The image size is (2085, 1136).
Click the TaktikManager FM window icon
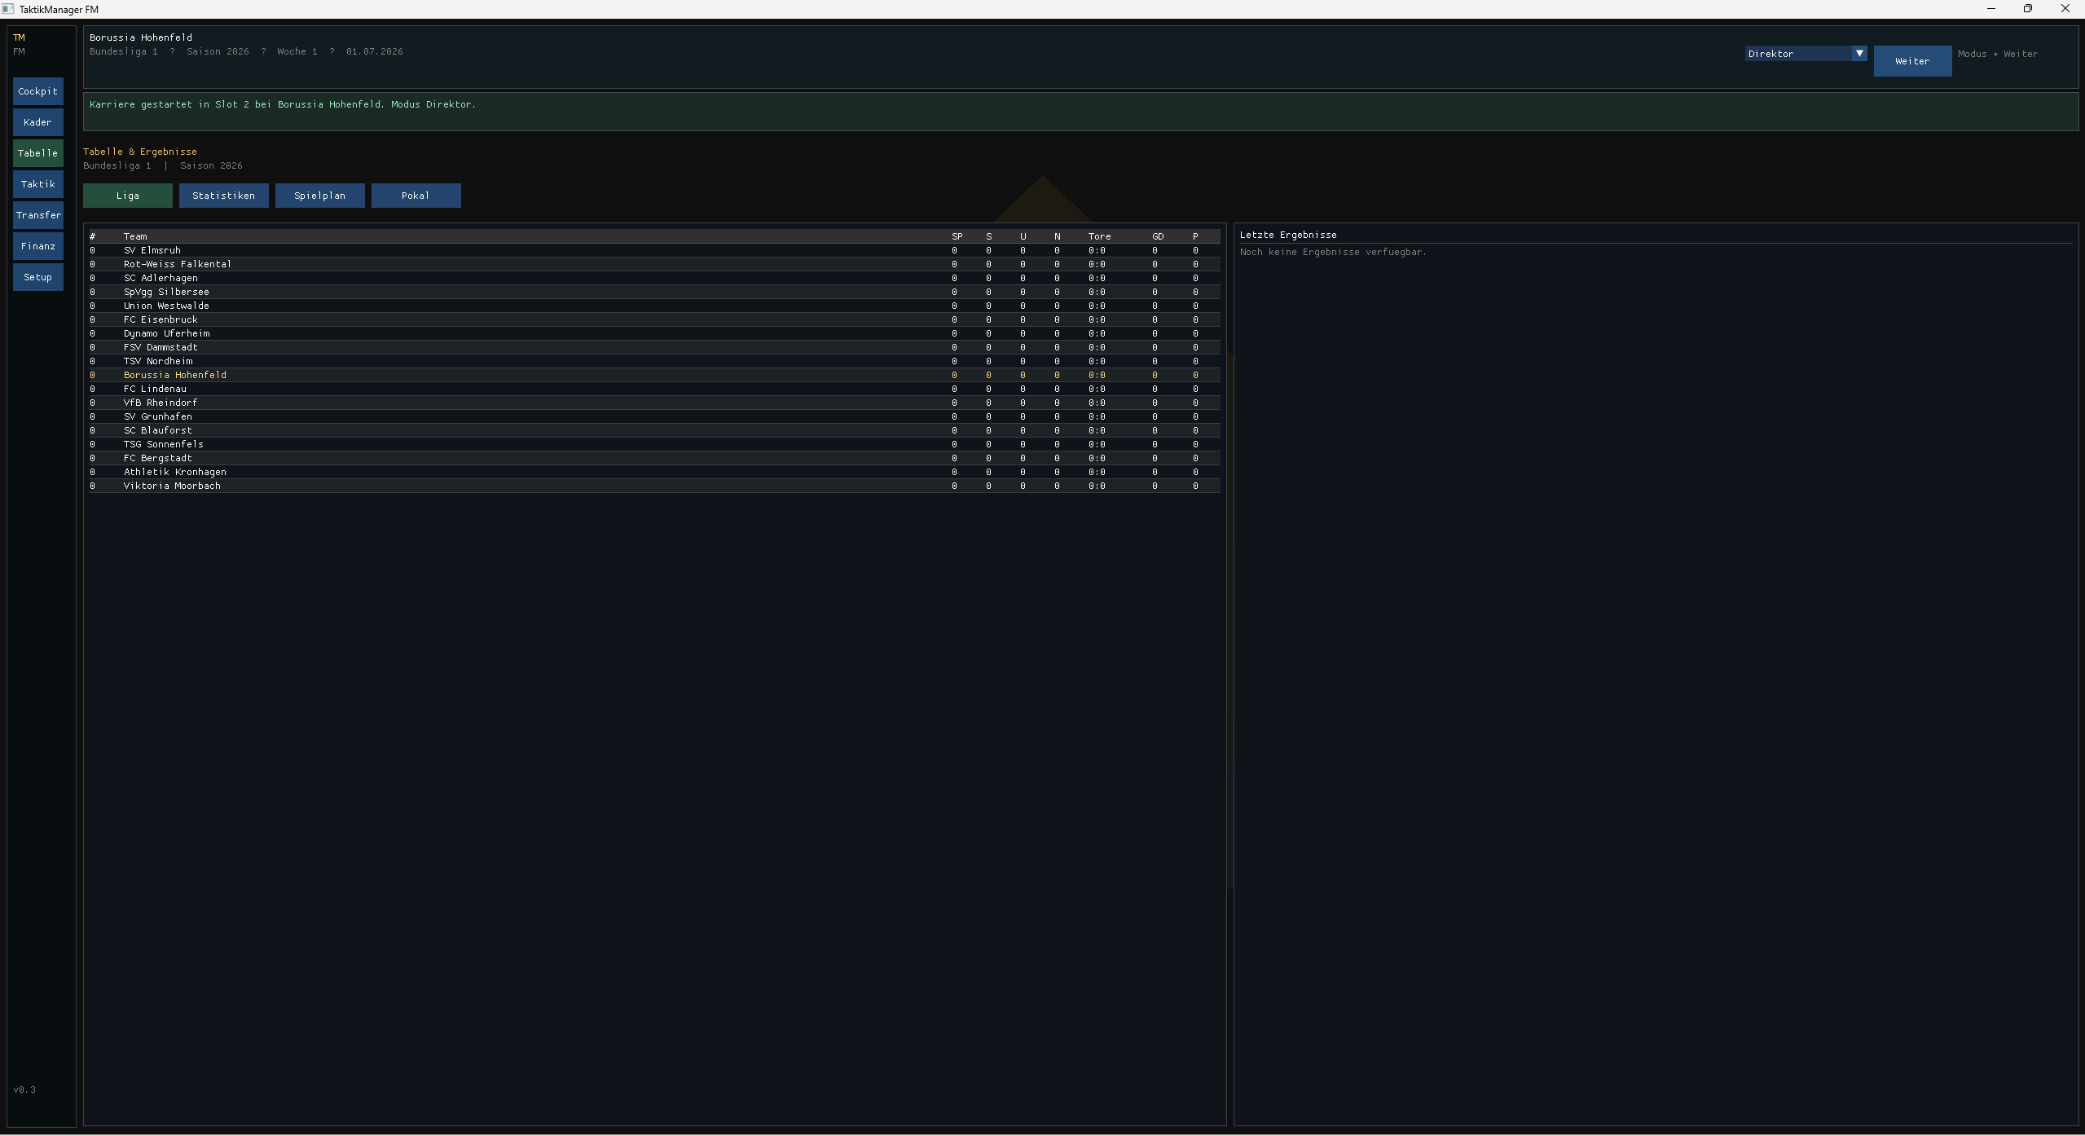point(8,9)
